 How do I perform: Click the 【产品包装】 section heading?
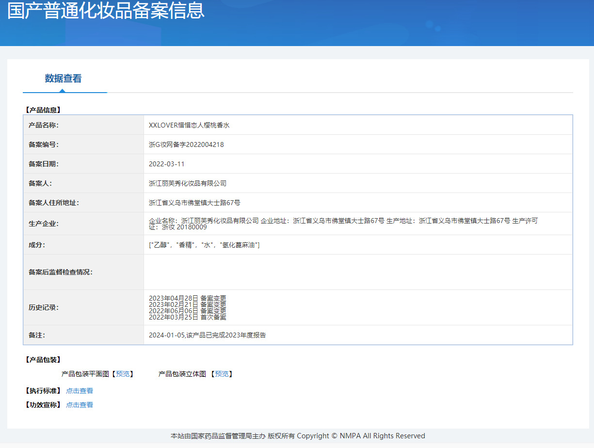point(43,360)
